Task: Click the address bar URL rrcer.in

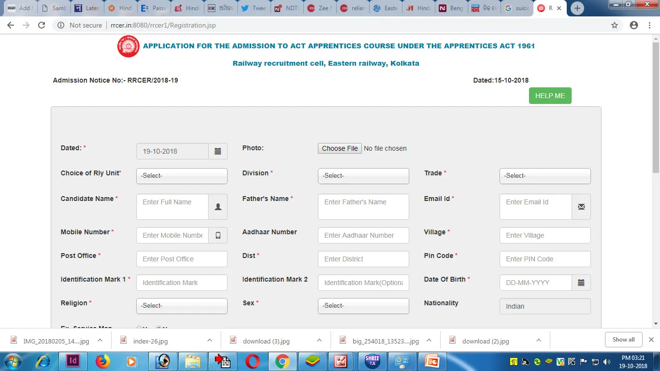Action: (163, 25)
